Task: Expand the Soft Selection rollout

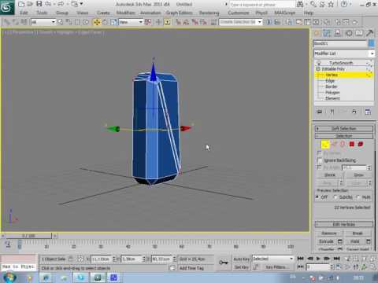Action: pyautogui.click(x=344, y=129)
